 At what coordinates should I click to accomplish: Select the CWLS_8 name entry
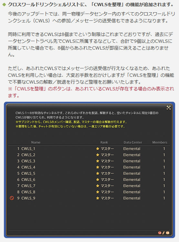pos(28,192)
